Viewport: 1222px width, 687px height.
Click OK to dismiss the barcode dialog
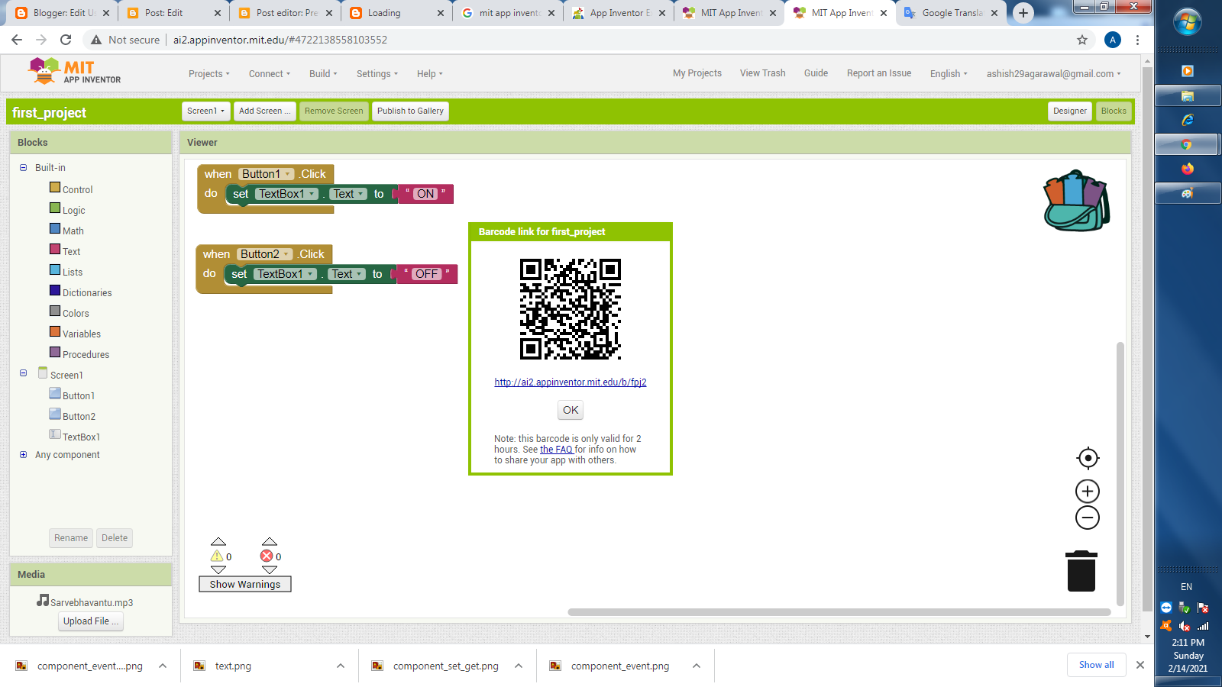[570, 410]
